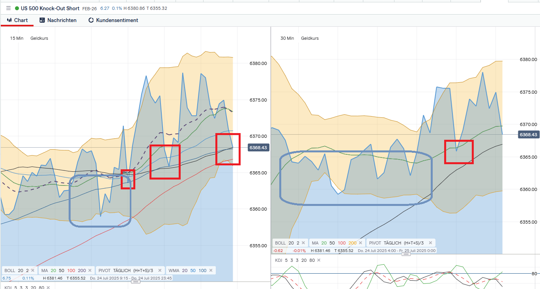Click the green market status dot
Screen dimensions: 540x289
pos(17,8)
